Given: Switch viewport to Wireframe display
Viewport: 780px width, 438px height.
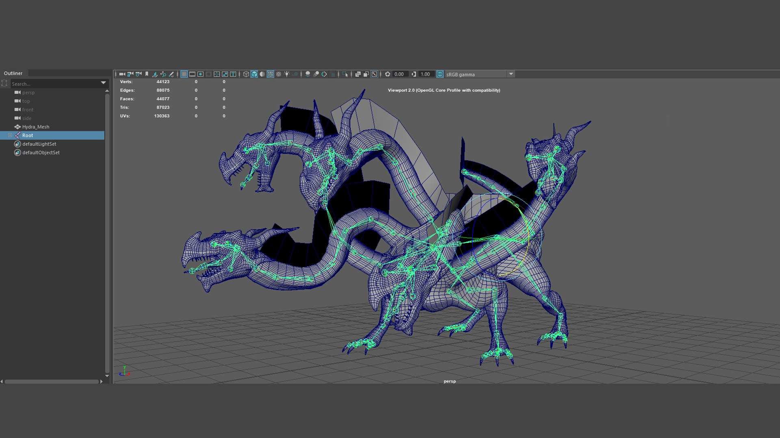Looking at the screenshot, I should (x=246, y=74).
